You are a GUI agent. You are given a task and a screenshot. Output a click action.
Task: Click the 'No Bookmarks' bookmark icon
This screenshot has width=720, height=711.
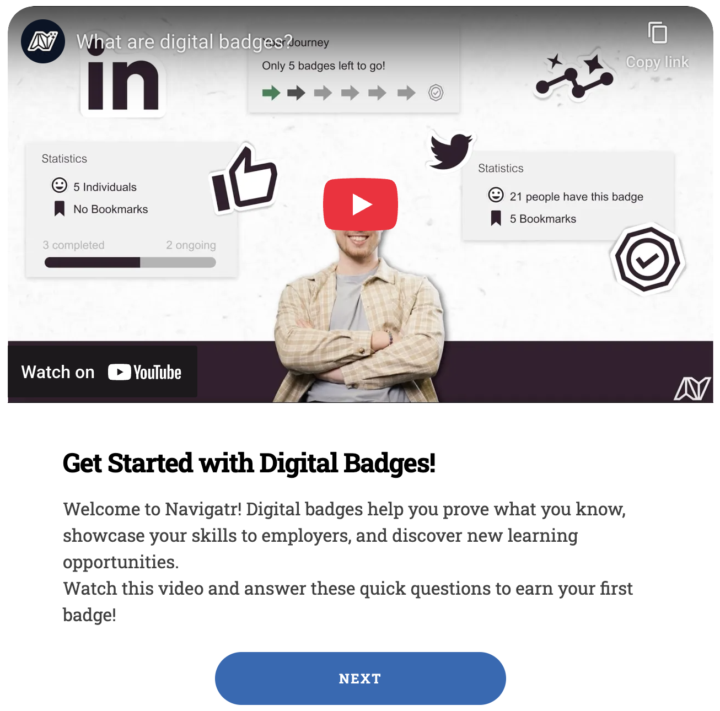[x=60, y=209]
